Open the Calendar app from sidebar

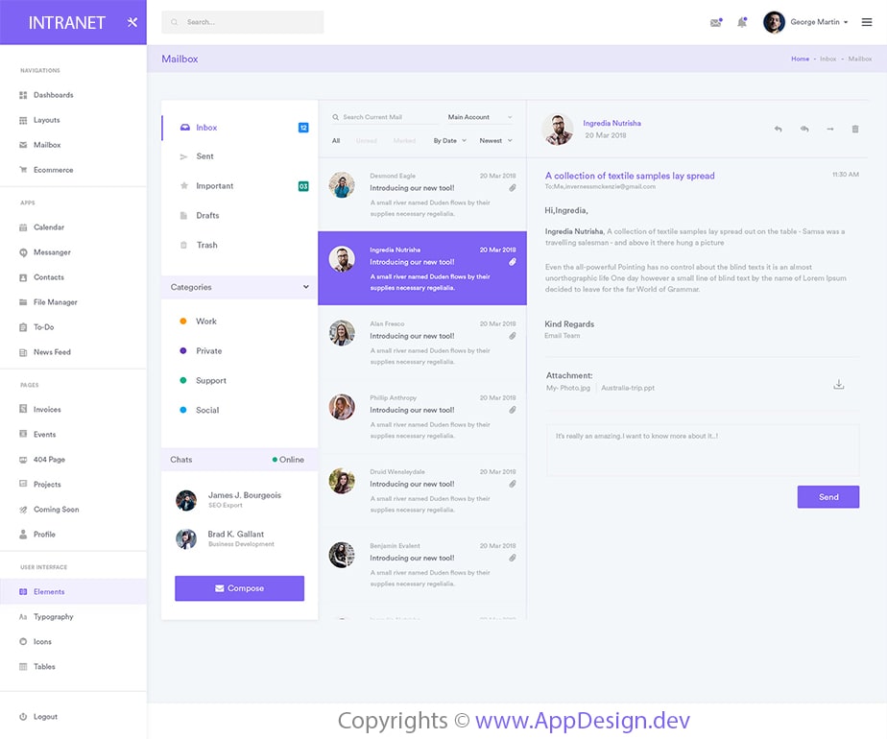tap(50, 226)
